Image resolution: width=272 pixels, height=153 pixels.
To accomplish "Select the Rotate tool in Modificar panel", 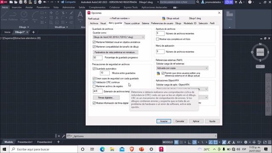I will point(57,13).
